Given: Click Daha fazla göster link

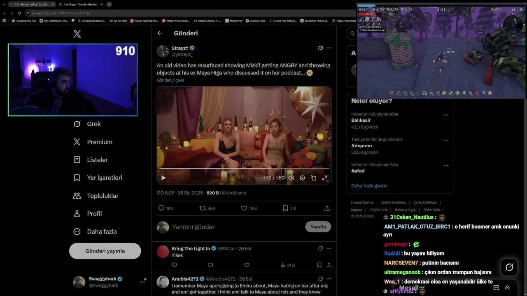Looking at the screenshot, I should [370, 185].
